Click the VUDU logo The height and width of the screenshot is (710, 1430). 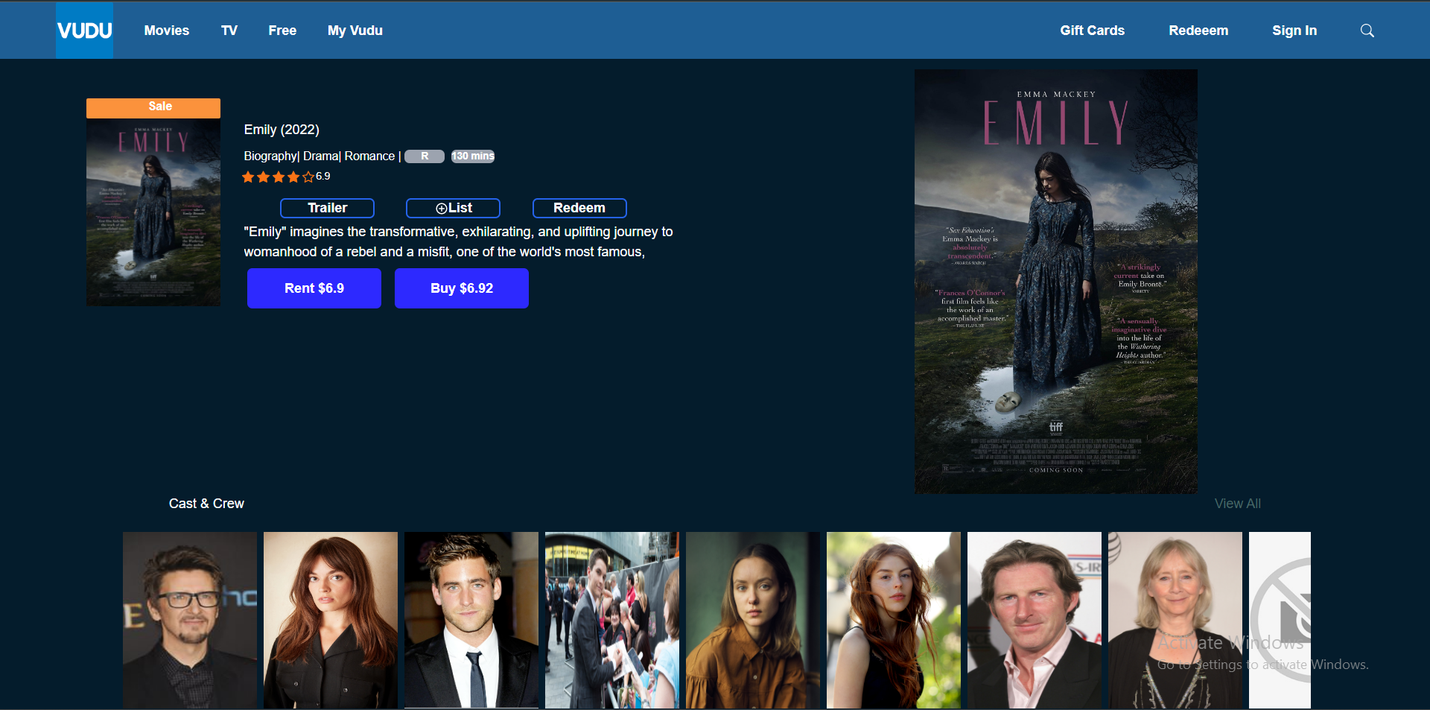(x=84, y=31)
